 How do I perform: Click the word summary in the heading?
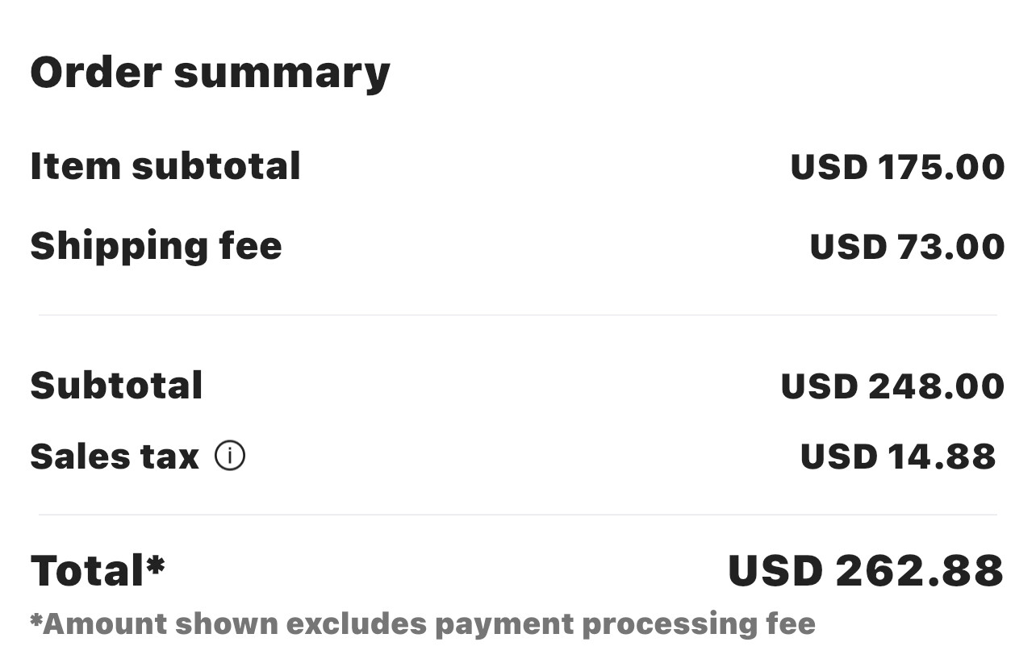tap(282, 74)
